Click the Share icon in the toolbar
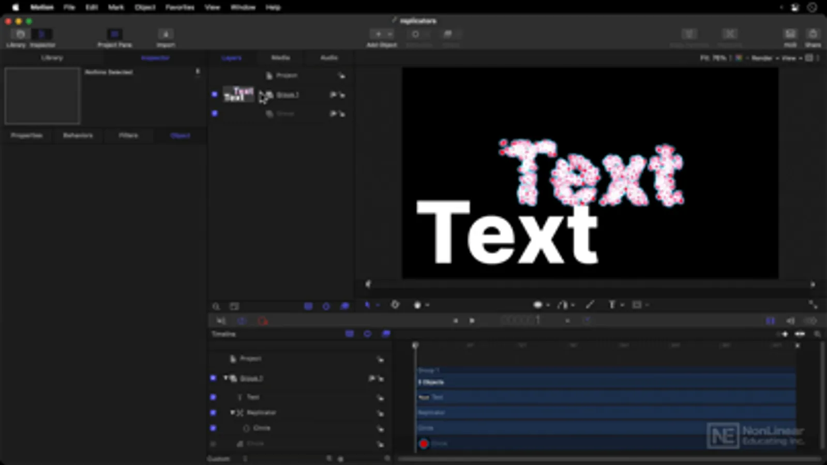 pos(813,35)
